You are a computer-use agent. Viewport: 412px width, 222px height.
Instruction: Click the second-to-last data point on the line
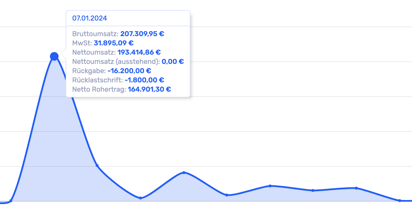(356, 188)
